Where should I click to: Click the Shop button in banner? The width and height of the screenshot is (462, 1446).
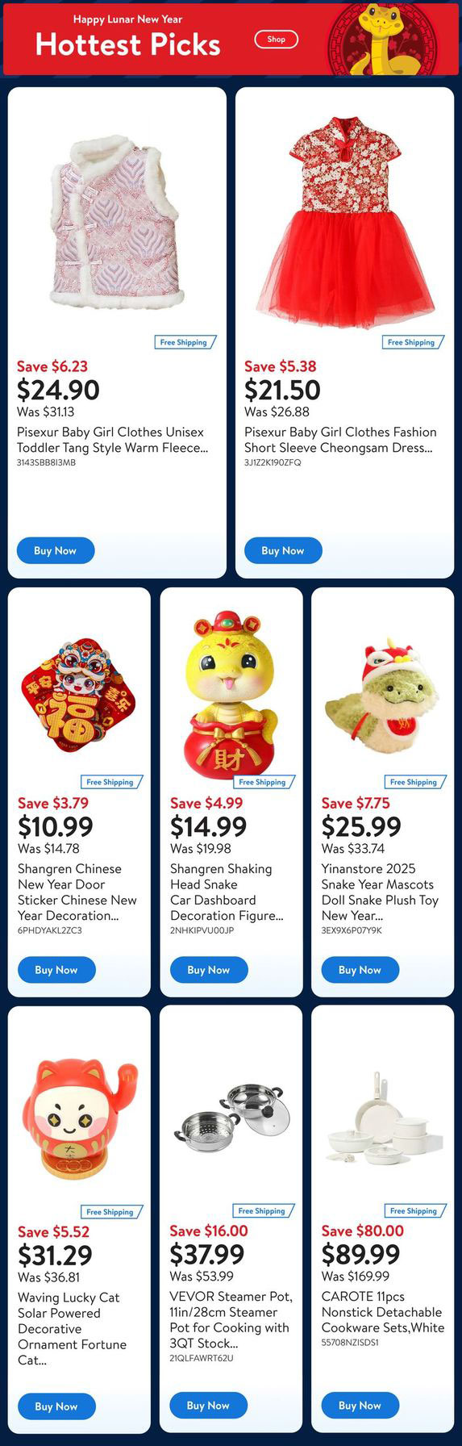click(277, 39)
